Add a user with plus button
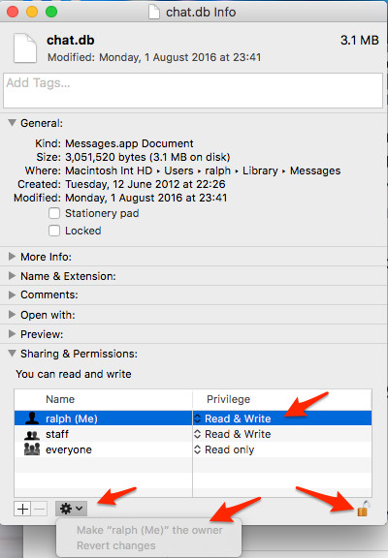Image resolution: width=388 pixels, height=558 pixels. [x=22, y=509]
